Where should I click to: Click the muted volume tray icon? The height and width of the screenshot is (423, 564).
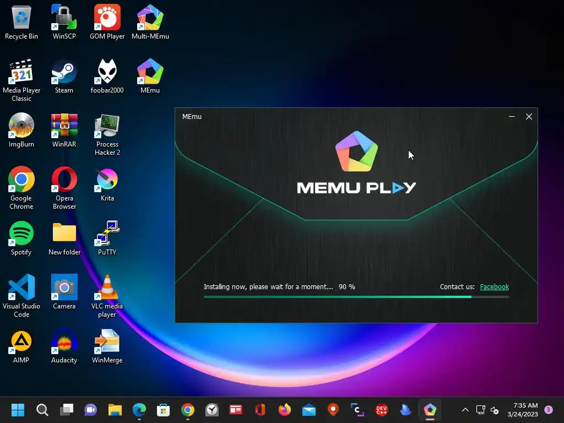tap(495, 410)
